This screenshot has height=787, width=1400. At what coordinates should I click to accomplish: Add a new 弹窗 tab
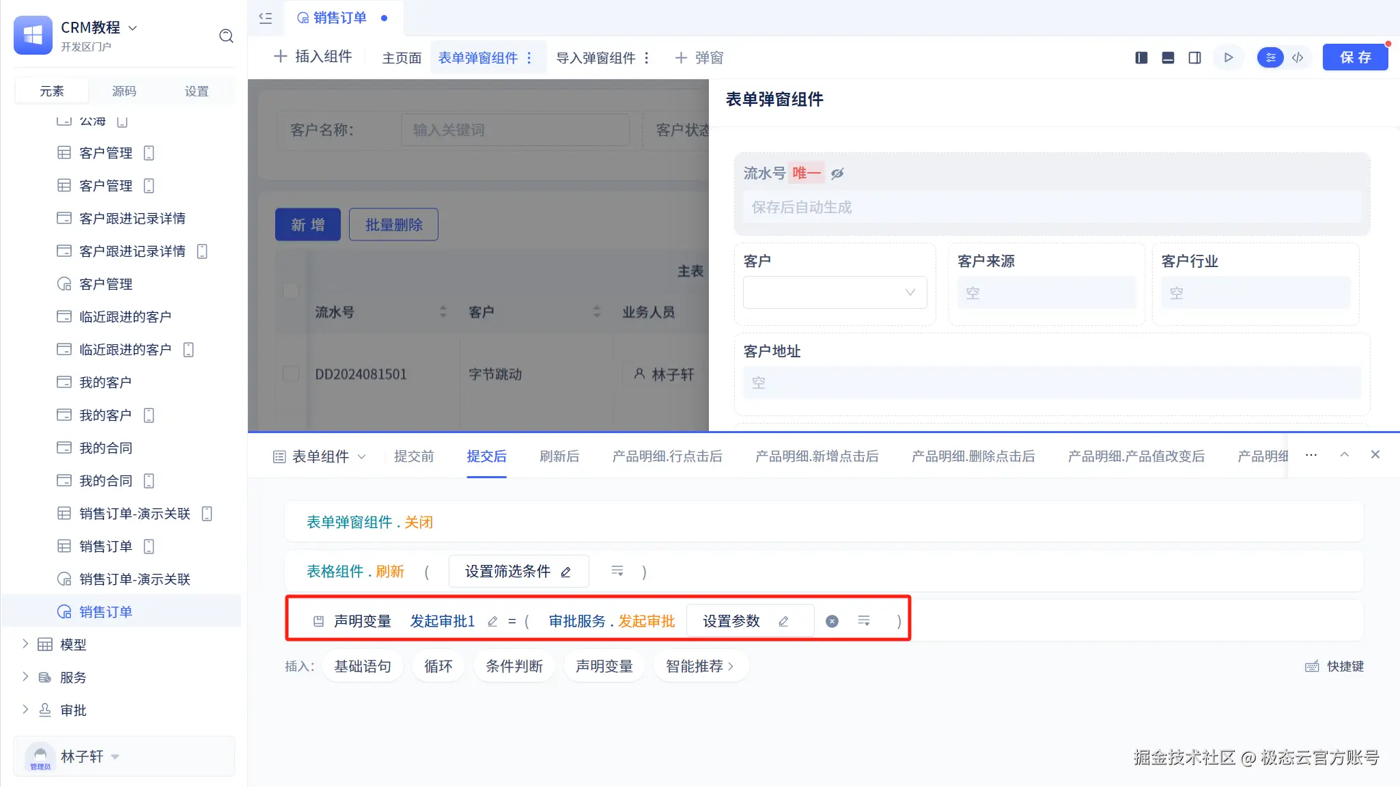tap(699, 58)
